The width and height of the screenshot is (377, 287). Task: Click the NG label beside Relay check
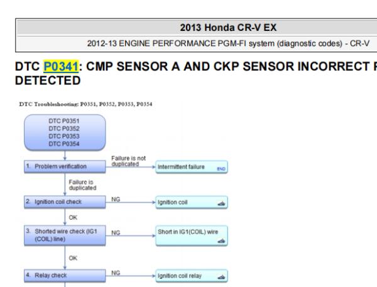point(116,273)
